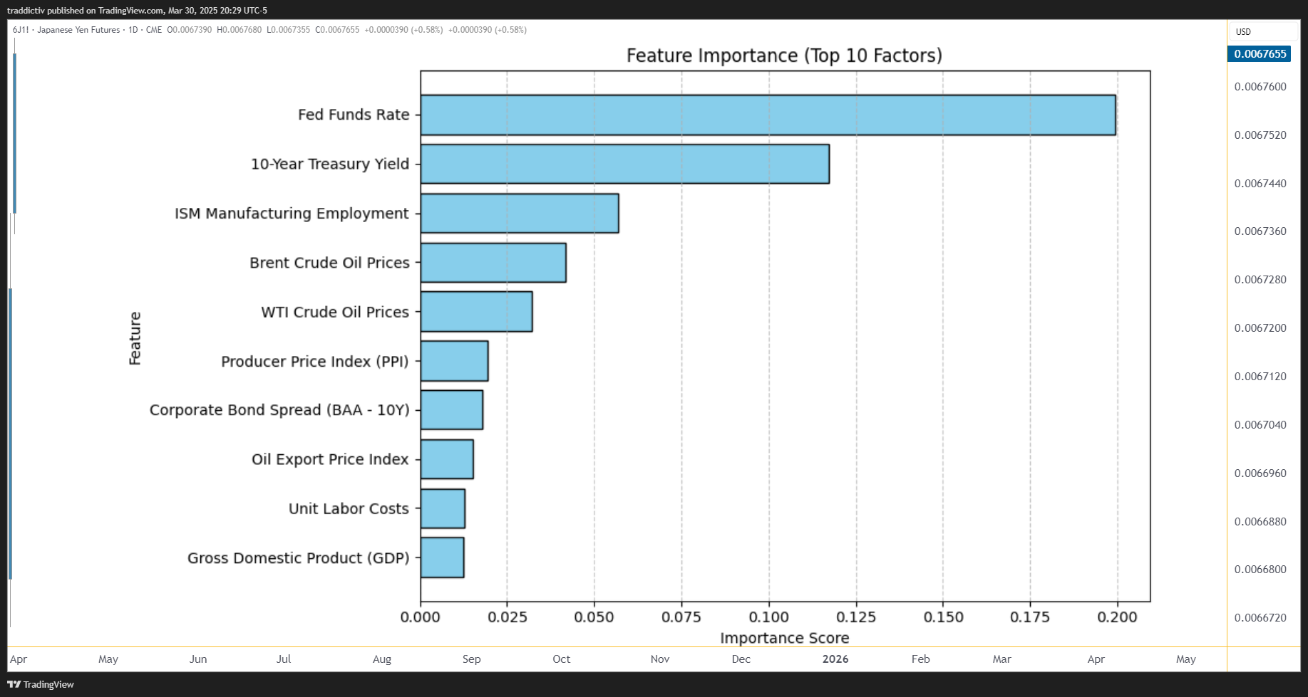This screenshot has width=1308, height=697.
Task: Click the 0.0066720 price scale value
Action: pyautogui.click(x=1260, y=618)
